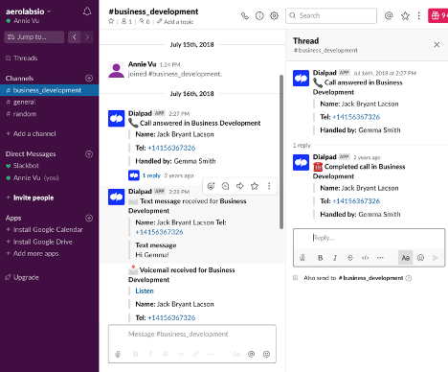Click the Message #business_development input
This screenshot has width=448, height=372.
tap(192, 335)
